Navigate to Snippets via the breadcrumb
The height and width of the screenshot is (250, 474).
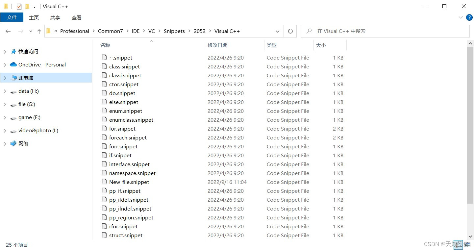tap(174, 31)
